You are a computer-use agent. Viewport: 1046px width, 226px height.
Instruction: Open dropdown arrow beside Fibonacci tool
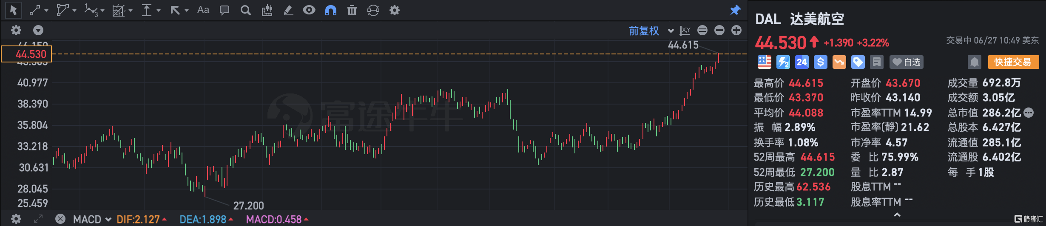click(131, 11)
